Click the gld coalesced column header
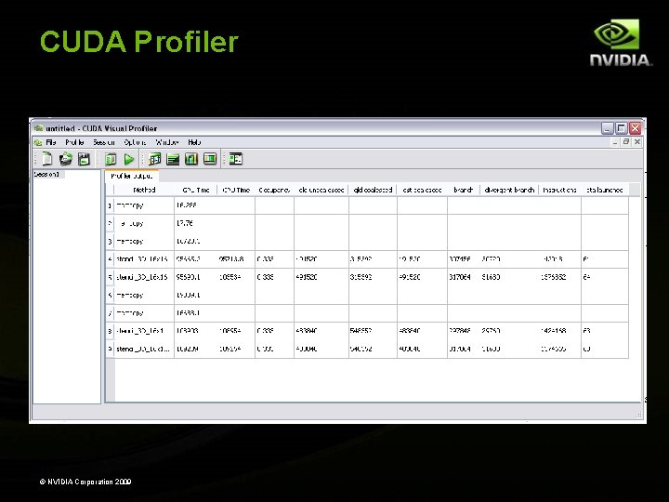 point(373,190)
